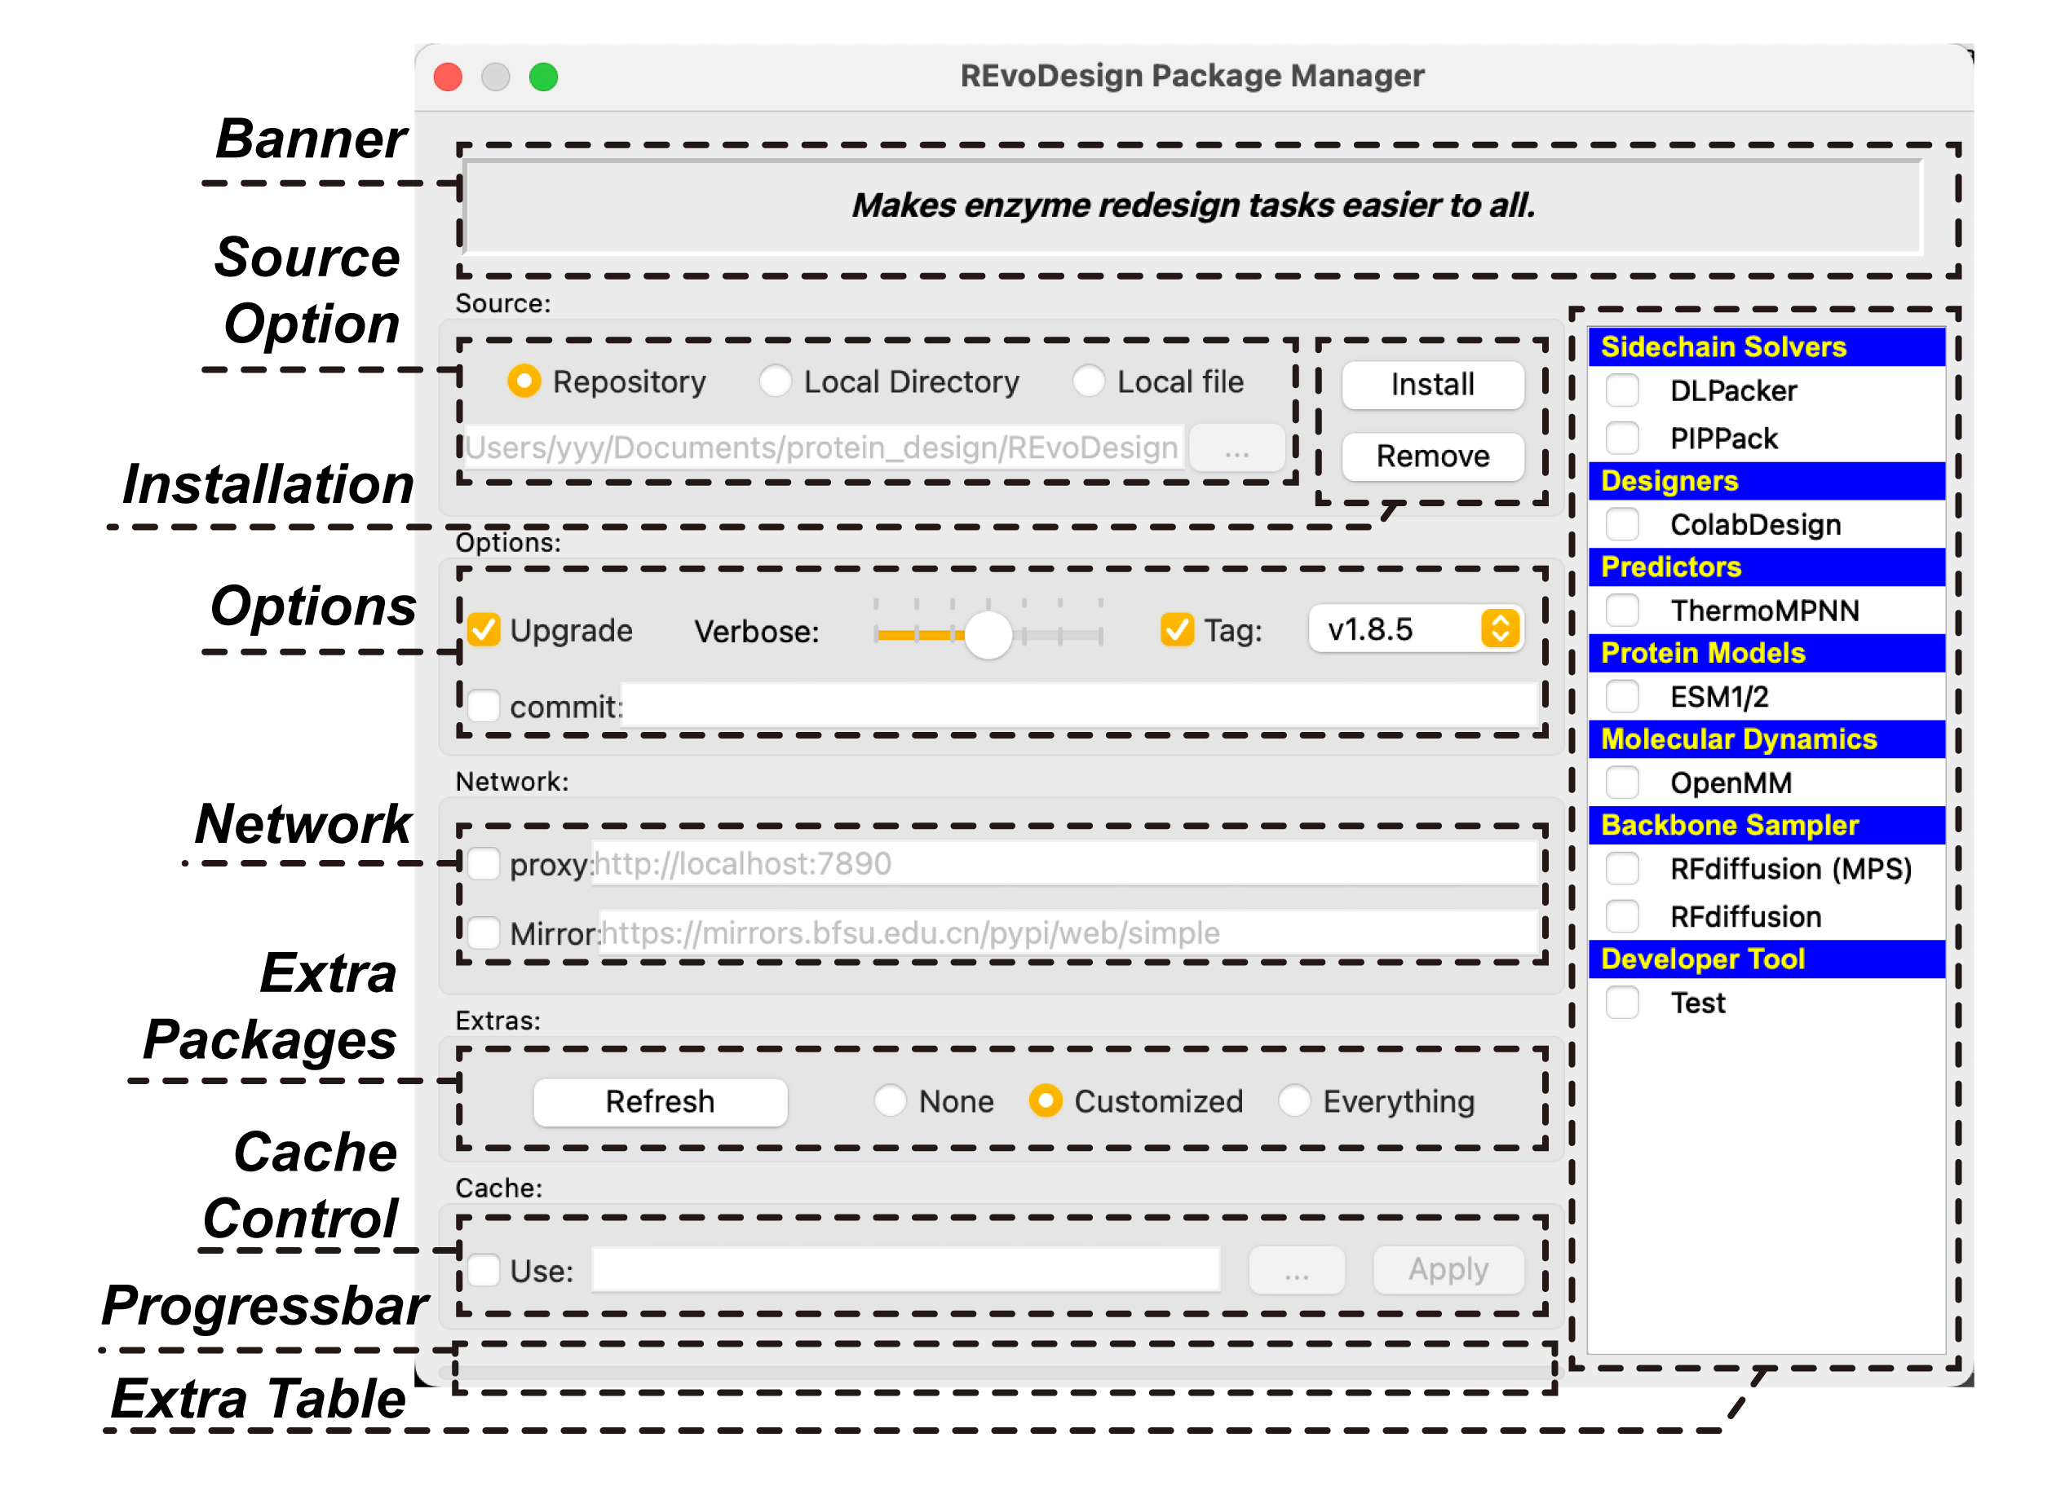Enable the commit checkbox
The width and height of the screenshot is (2065, 1486).
click(484, 706)
